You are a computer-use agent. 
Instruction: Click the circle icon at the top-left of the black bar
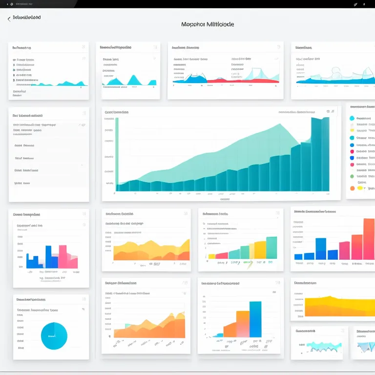[5, 4]
